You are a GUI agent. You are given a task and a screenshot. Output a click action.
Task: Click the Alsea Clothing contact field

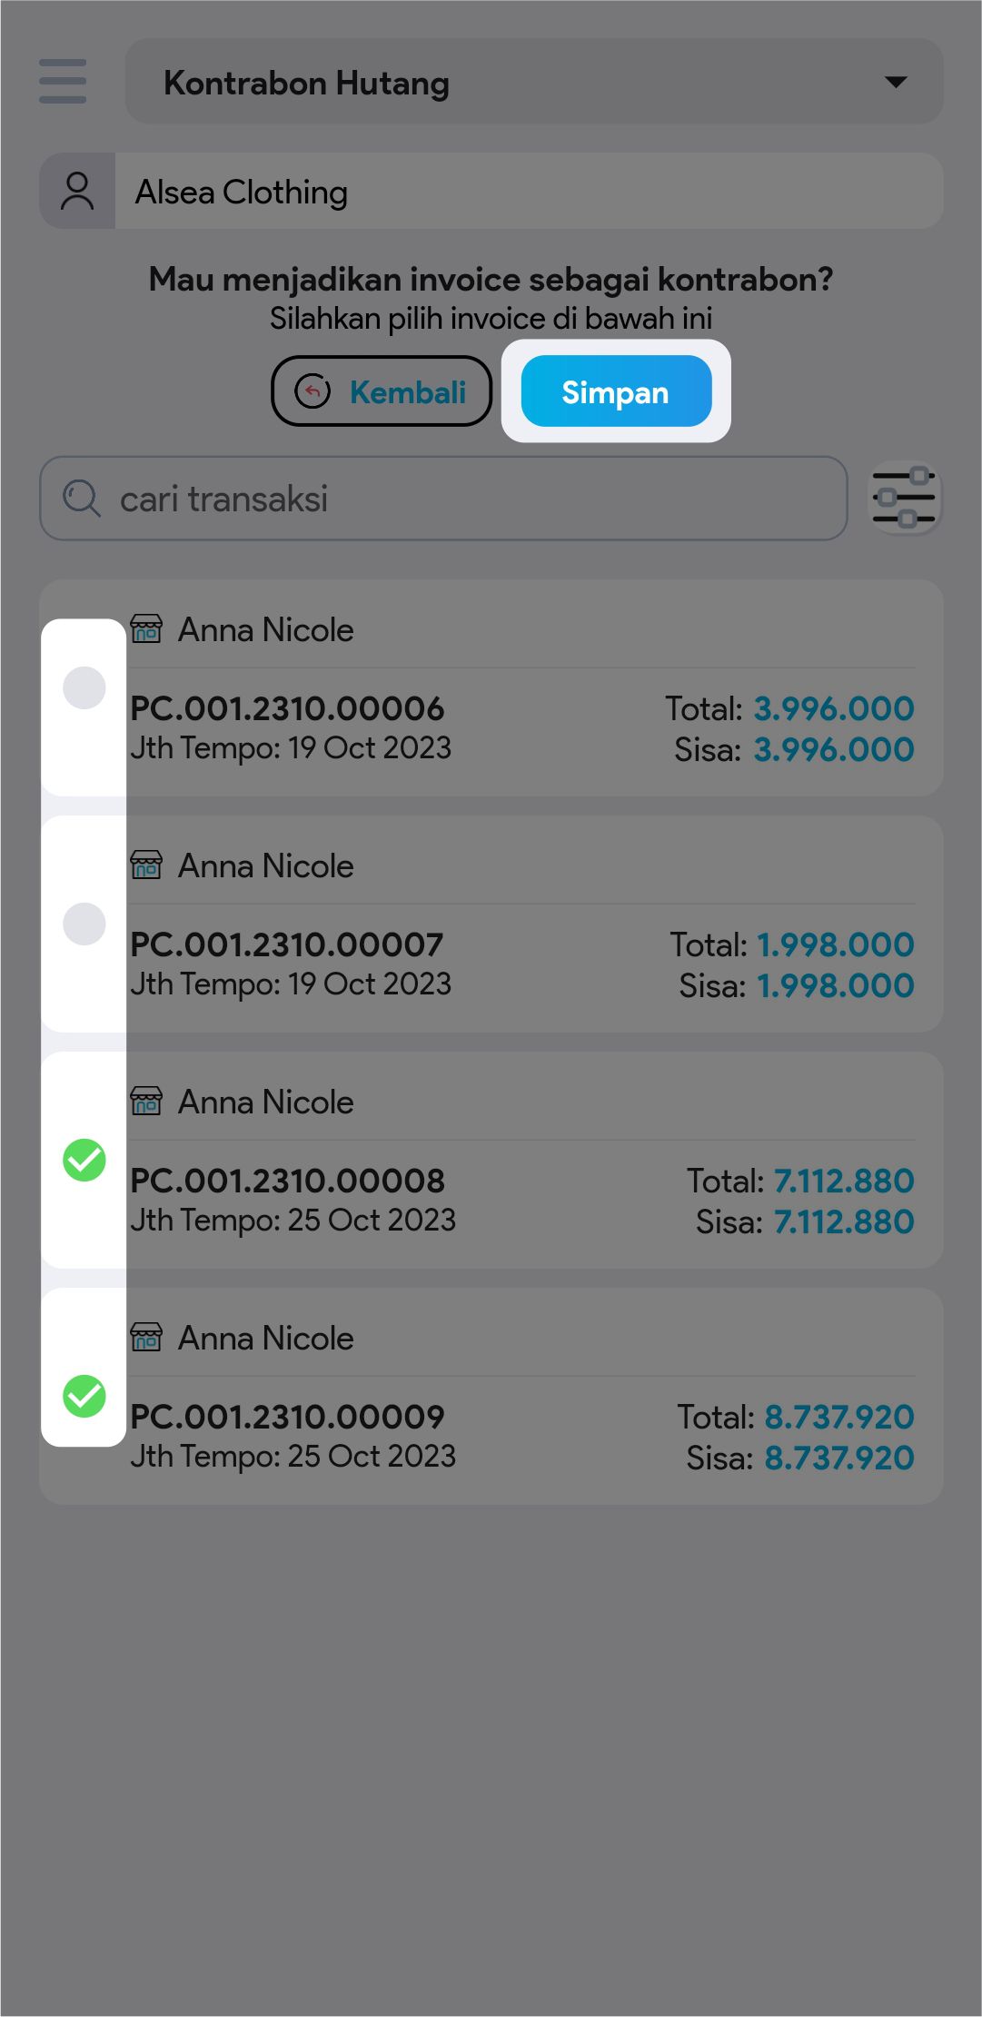coord(527,192)
